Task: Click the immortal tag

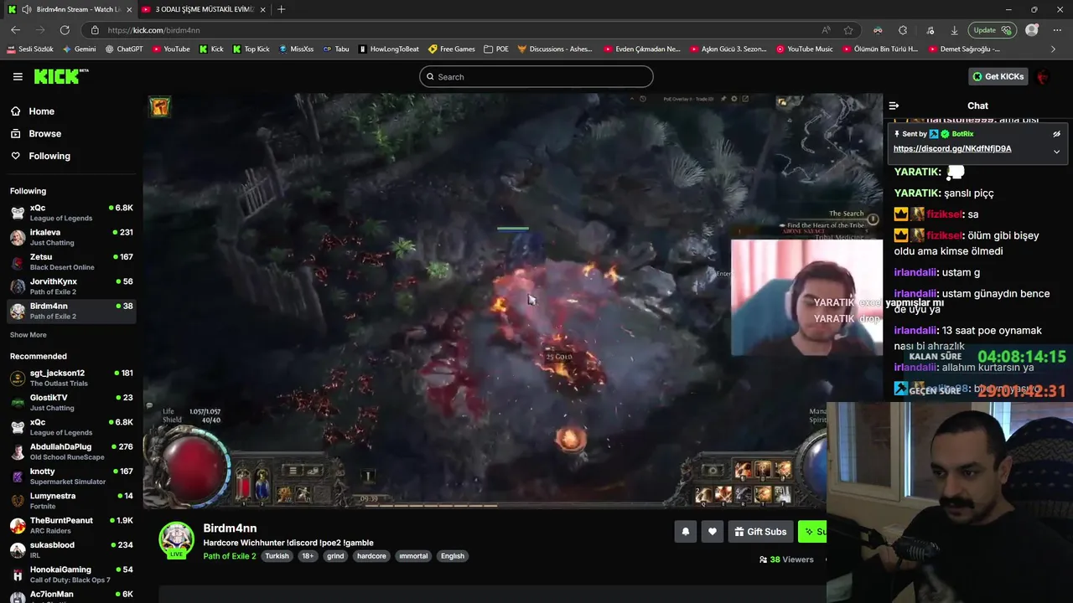Action: pyautogui.click(x=413, y=556)
